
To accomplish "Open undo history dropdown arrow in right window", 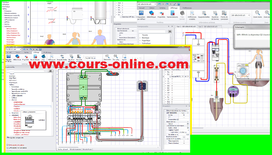I will point(163,4).
